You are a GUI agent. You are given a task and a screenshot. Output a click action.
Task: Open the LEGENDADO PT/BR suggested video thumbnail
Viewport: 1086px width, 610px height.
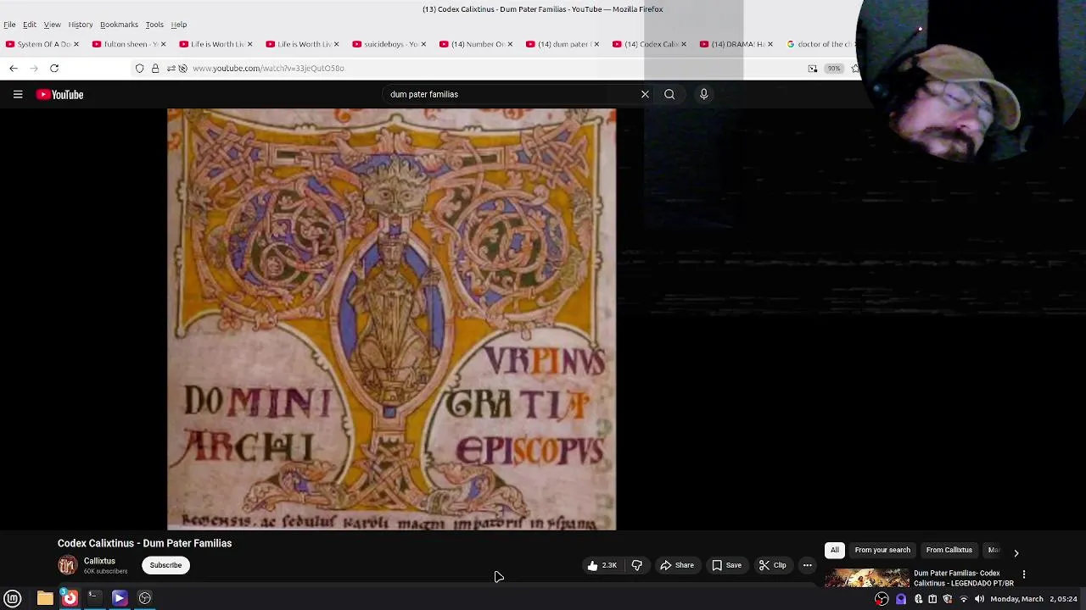pyautogui.click(x=867, y=578)
